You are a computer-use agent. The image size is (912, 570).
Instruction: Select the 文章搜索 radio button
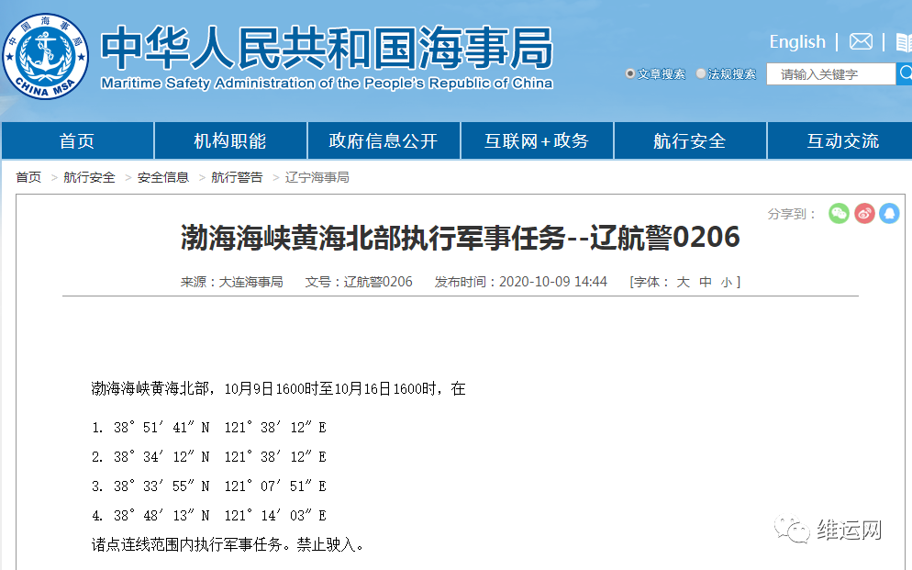coord(630,74)
